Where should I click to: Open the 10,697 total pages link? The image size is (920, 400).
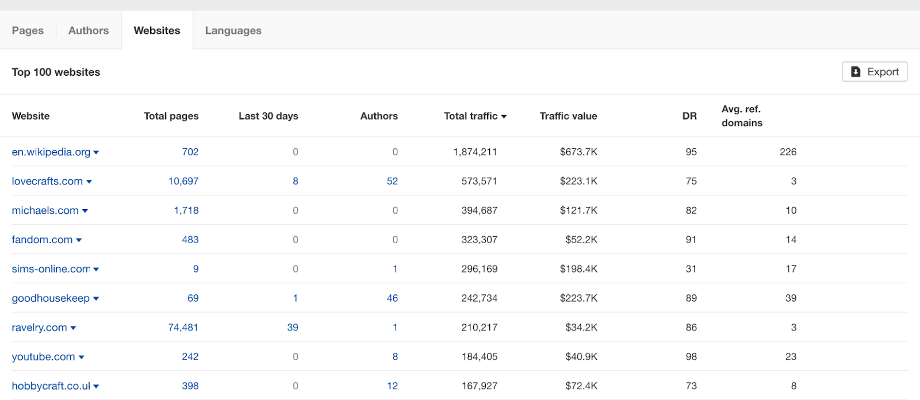pos(183,181)
